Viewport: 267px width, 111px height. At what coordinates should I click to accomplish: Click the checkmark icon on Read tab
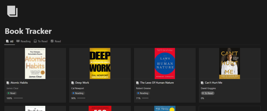point(52,41)
